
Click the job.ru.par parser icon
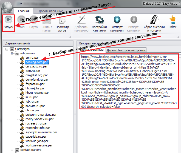pos(22,102)
